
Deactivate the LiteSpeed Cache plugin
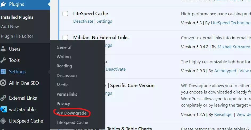[x=83, y=21]
